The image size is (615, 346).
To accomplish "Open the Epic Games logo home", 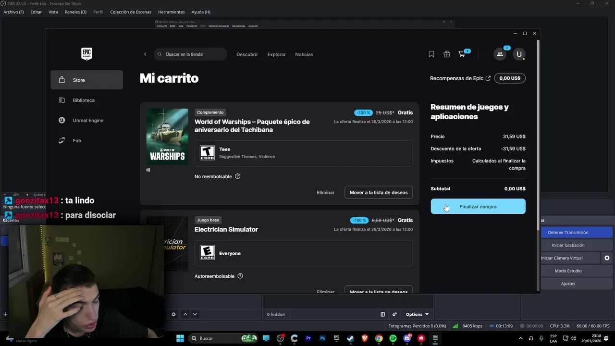I will (86, 54).
